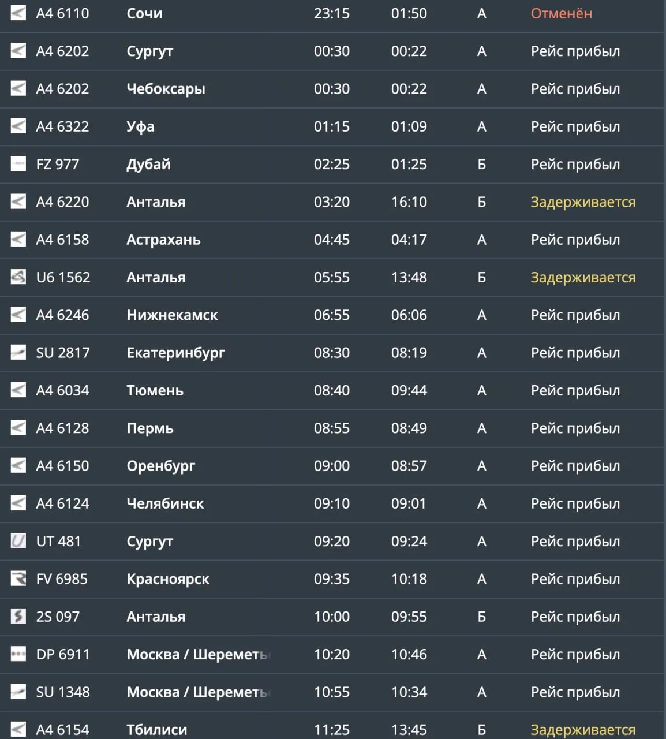Click the airline icon next to U6 1562

click(18, 277)
